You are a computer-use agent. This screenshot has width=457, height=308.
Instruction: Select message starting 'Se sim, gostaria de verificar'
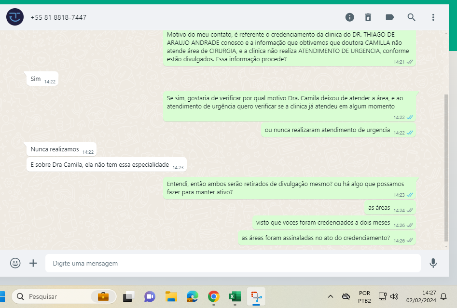(x=290, y=107)
